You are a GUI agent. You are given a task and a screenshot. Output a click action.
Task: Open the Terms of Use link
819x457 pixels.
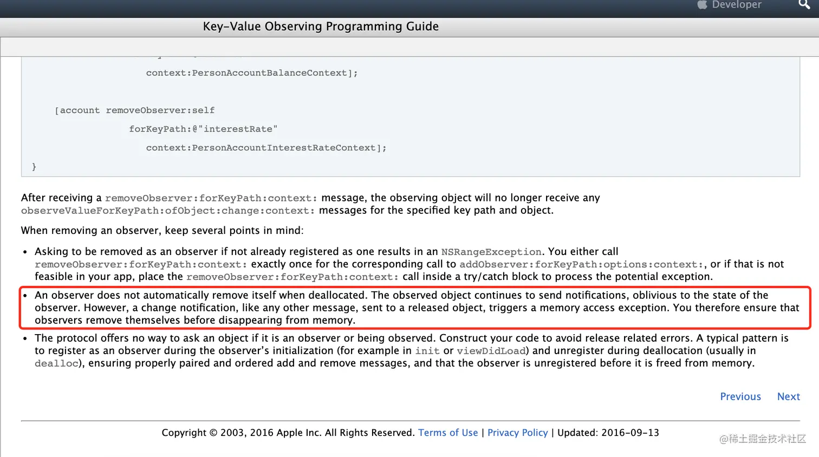(x=448, y=433)
